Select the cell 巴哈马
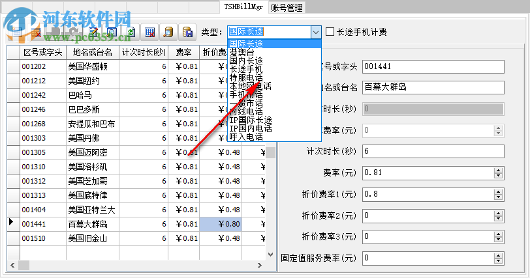Screen dimensions: 530x278 click(x=93, y=95)
